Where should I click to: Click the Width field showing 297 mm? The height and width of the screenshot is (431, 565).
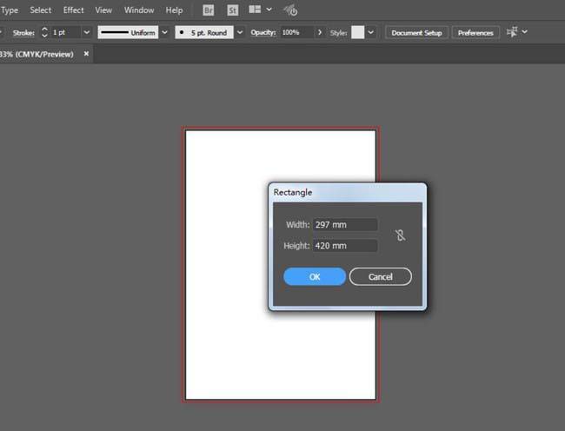pyautogui.click(x=345, y=225)
